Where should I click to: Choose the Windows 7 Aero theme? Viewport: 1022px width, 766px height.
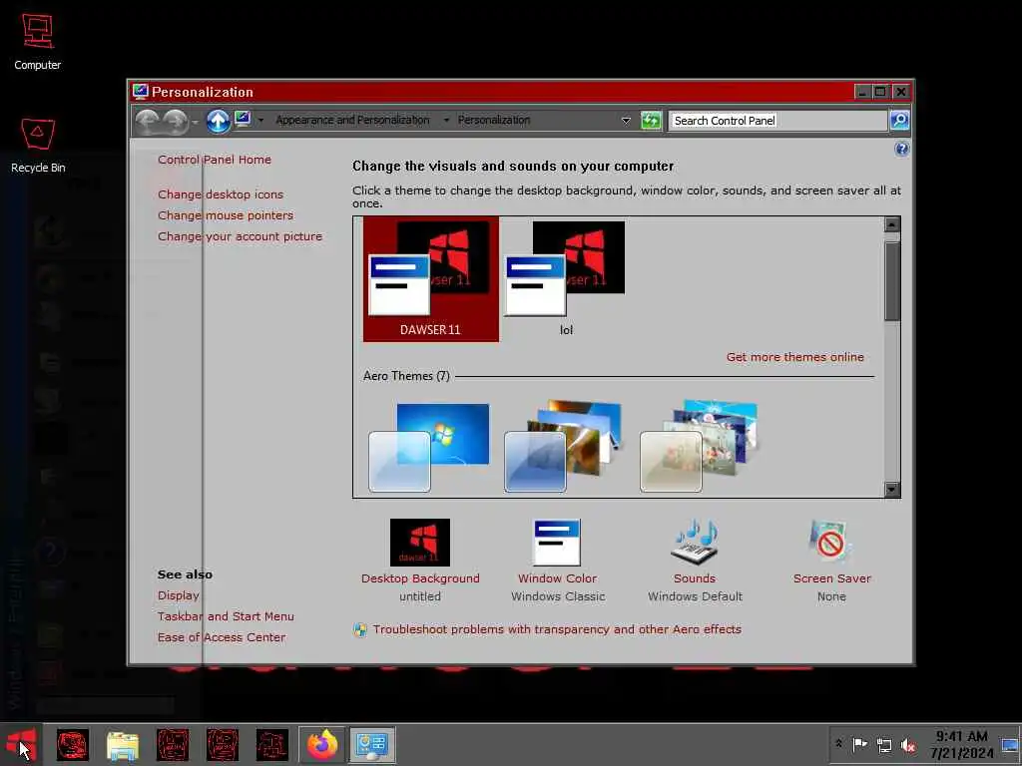[x=429, y=447]
